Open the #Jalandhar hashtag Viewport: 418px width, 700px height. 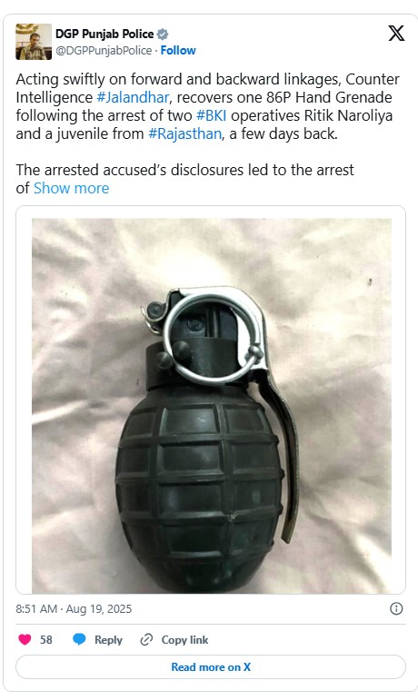[x=133, y=97]
